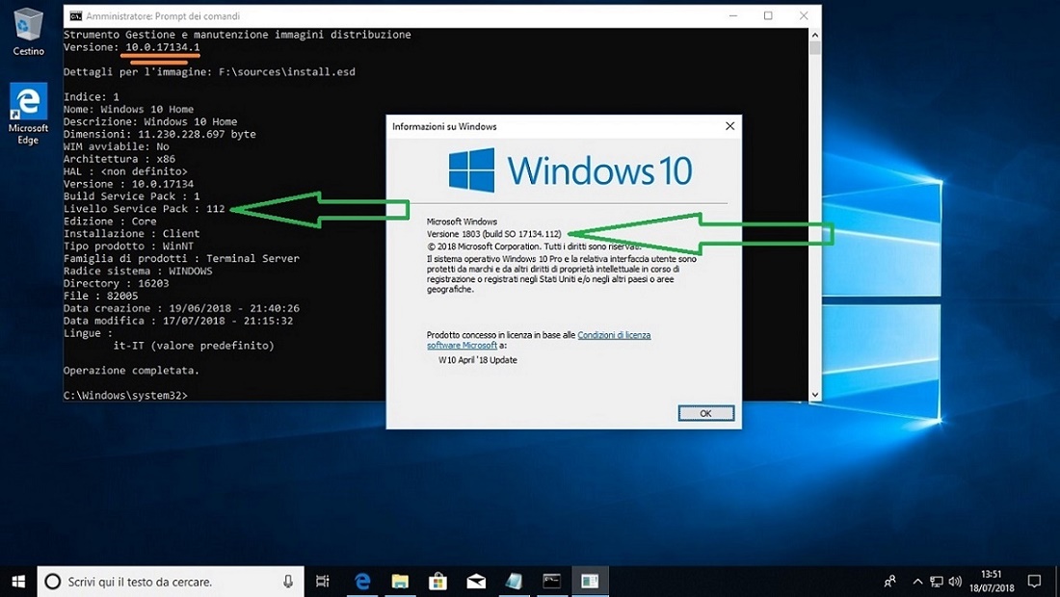The image size is (1060, 597).
Task: Open the network status tray icon
Action: click(937, 582)
